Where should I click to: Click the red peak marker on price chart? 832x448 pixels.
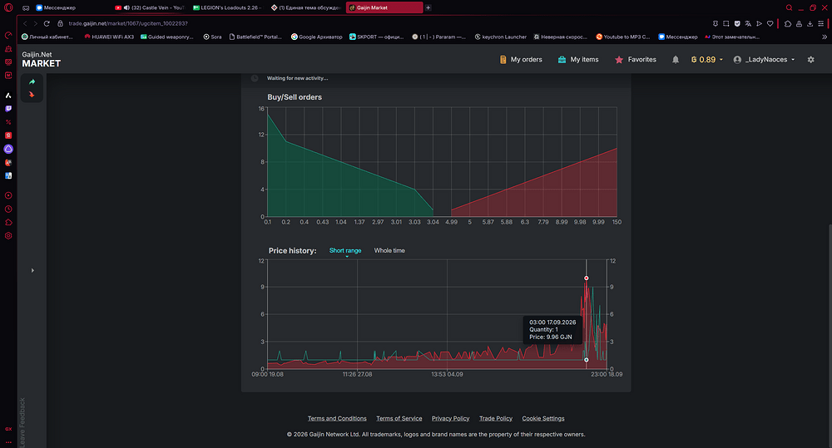[x=587, y=278]
